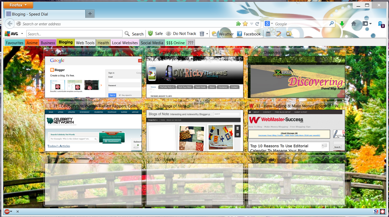Reload the page with the refresh icon
Image resolution: width=389 pixels, height=217 pixels.
click(x=257, y=24)
